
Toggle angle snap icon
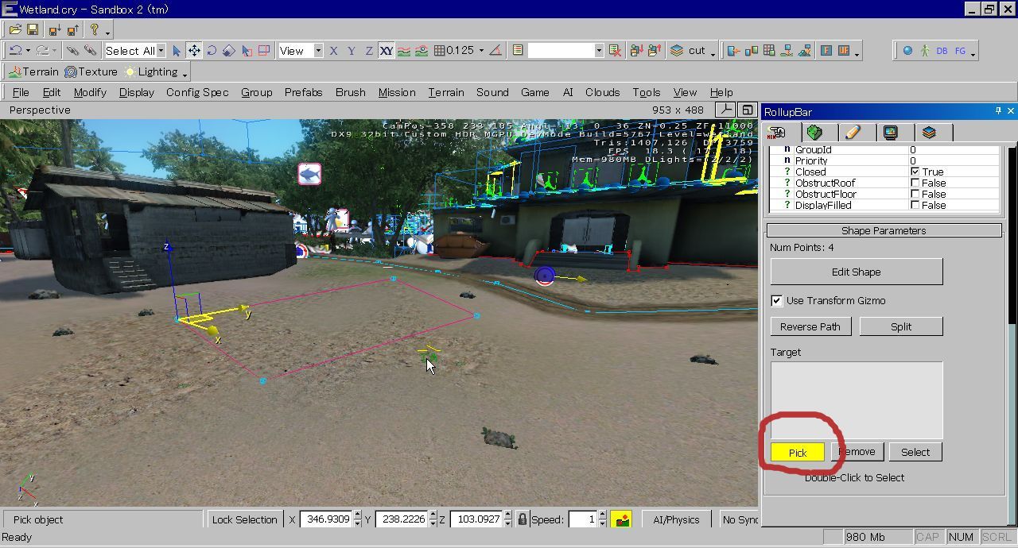pos(495,50)
